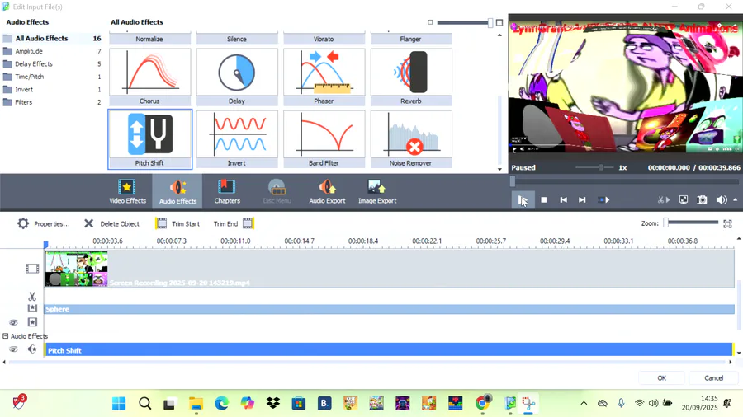The image size is (743, 417).
Task: Select the Band Filter effect
Action: pos(324,139)
